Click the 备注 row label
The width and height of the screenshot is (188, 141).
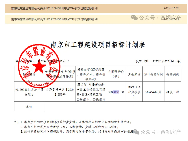pos(29,107)
